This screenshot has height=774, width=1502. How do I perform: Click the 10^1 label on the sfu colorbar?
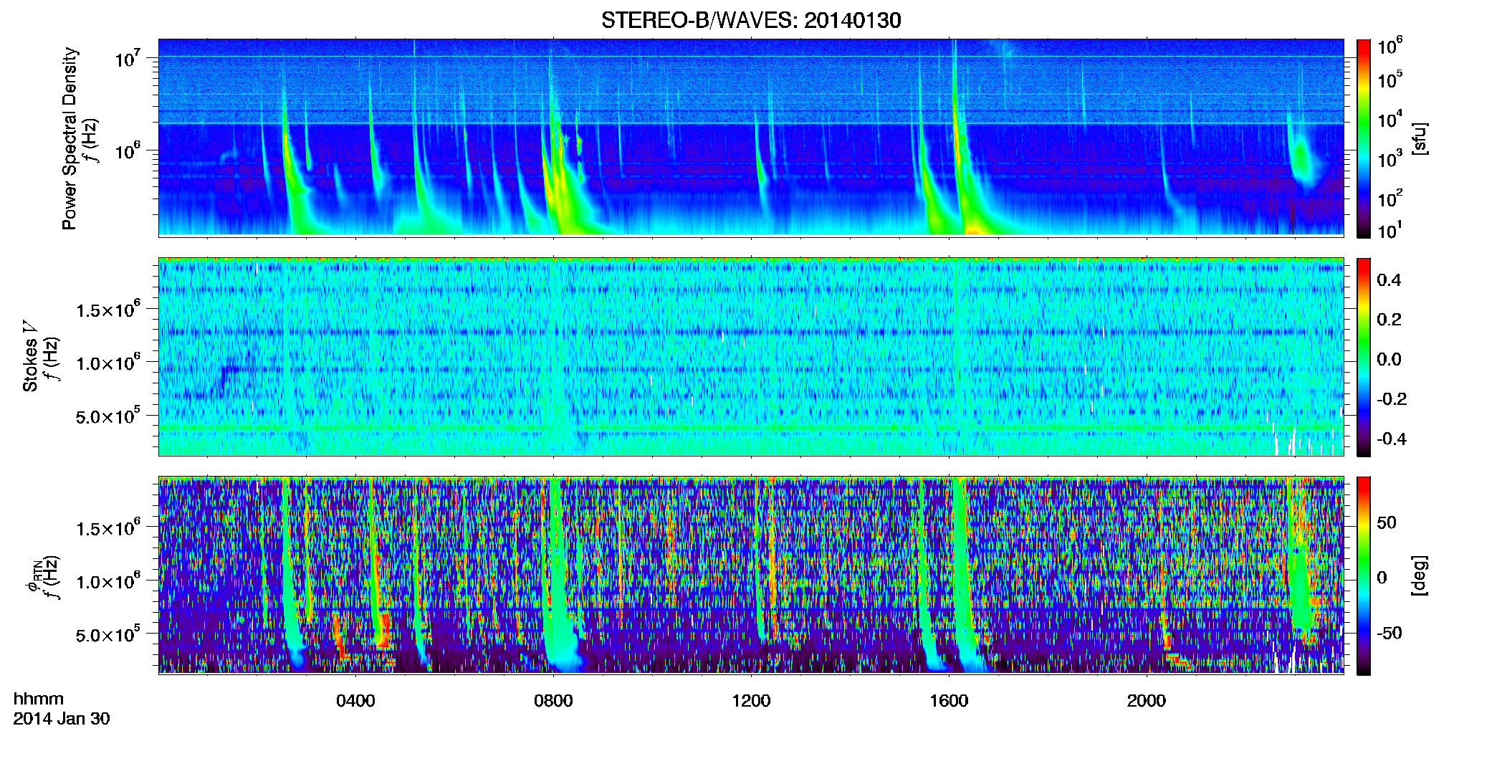[1390, 230]
